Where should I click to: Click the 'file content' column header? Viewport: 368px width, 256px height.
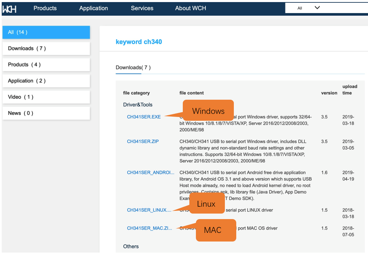tap(191, 93)
